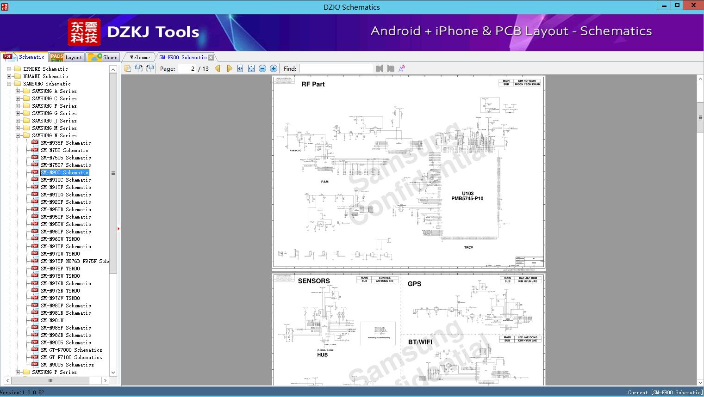Viewport: 704px width, 397px height.
Task: Expand the SAMSUNG P Series folder
Action: point(18,372)
